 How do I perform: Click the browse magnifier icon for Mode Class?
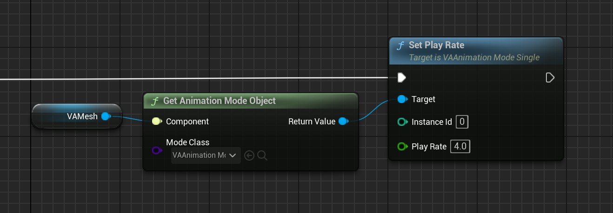coord(262,155)
